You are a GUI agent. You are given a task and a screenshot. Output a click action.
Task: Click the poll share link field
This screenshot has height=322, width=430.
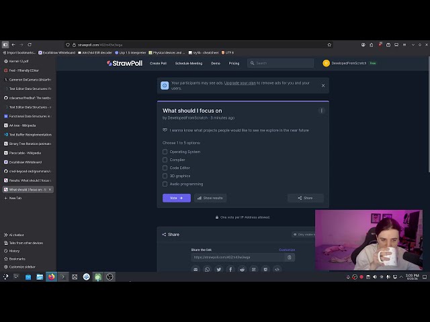(237, 258)
